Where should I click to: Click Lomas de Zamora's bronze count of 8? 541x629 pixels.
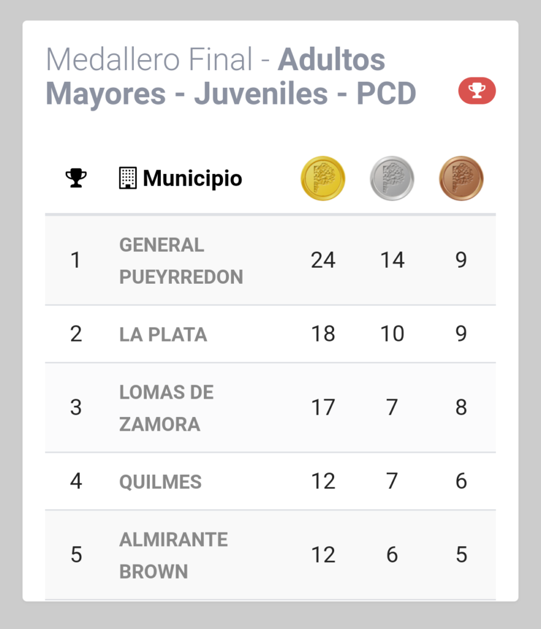click(x=461, y=408)
